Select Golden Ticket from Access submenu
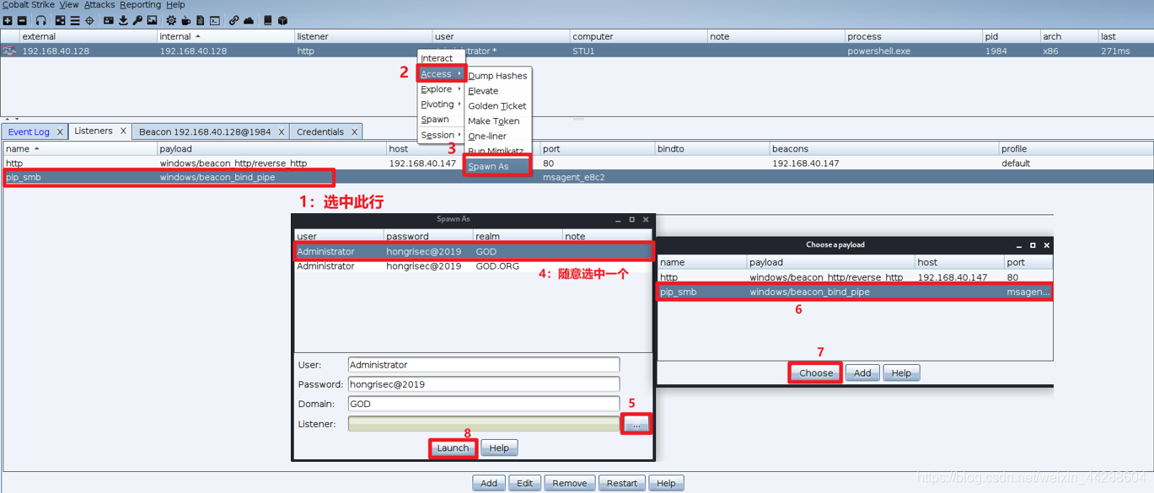The image size is (1154, 493). click(x=498, y=105)
